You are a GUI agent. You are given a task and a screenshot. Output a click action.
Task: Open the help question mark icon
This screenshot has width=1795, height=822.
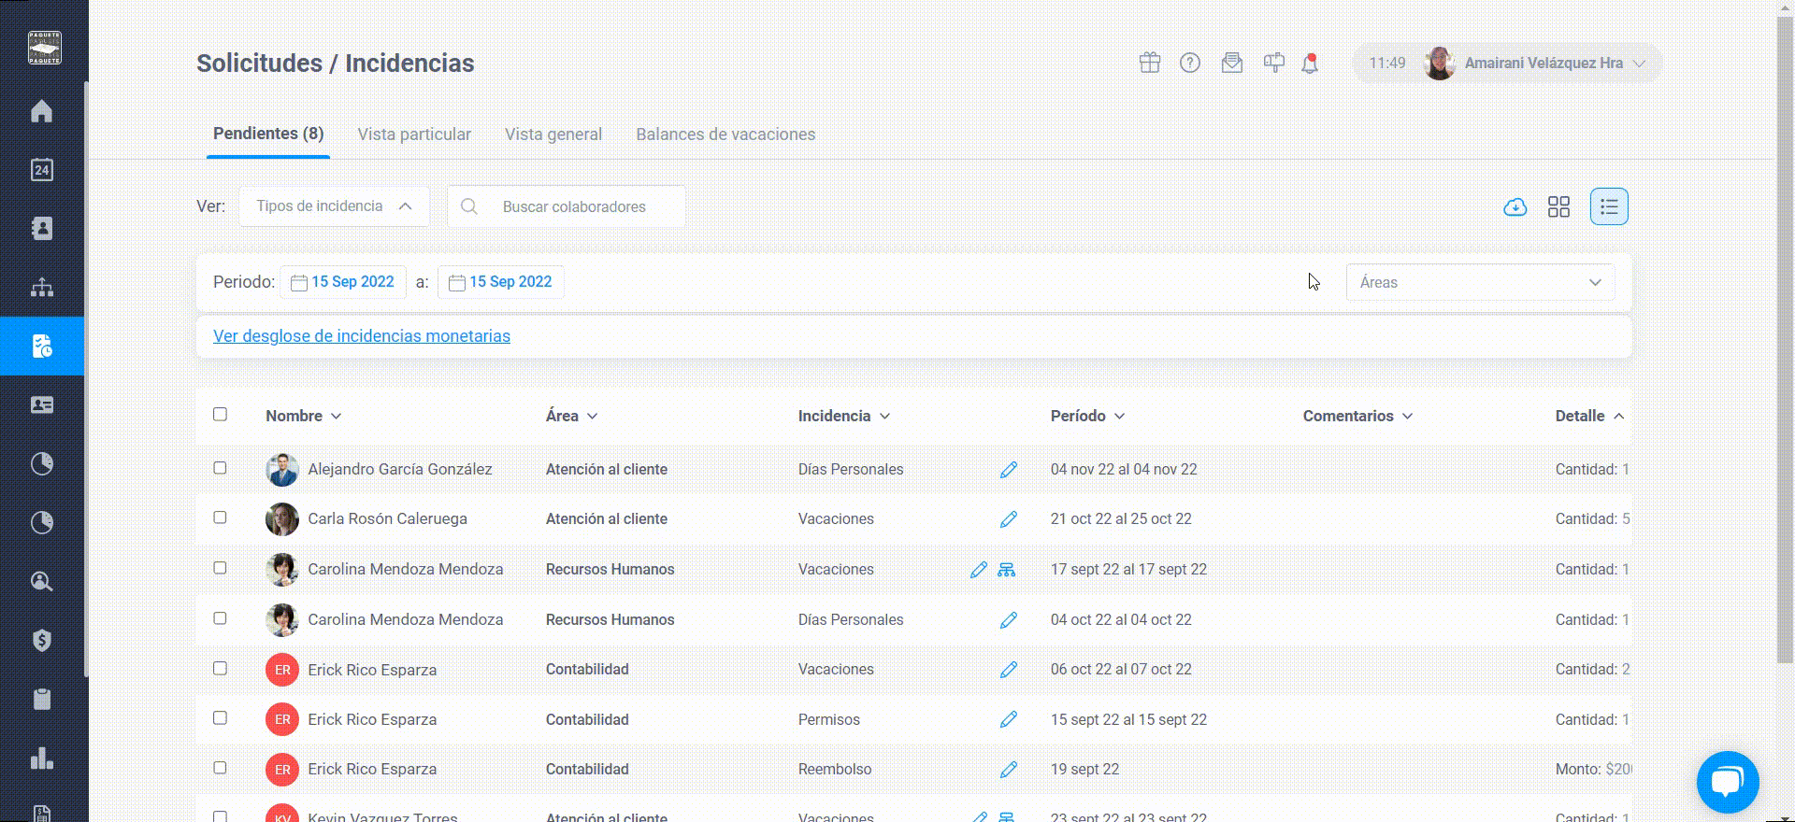(x=1190, y=63)
